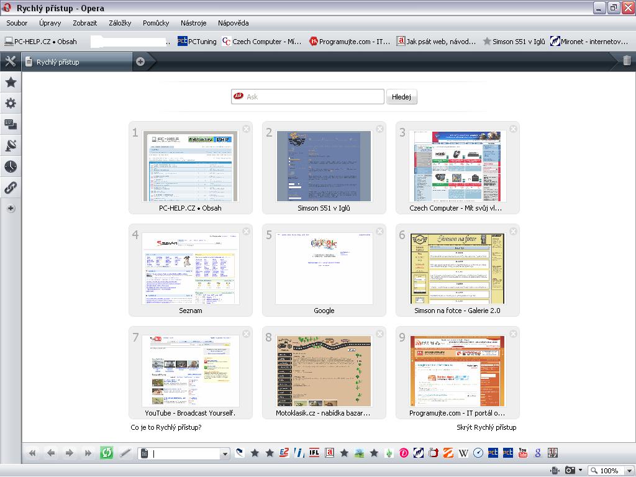This screenshot has height=477, width=636.
Task: Click the green reload button
Action: [x=106, y=453]
